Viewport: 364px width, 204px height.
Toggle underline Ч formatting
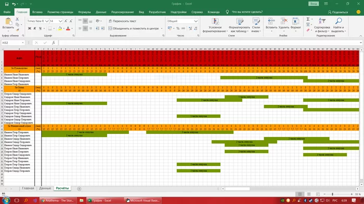(40, 29)
